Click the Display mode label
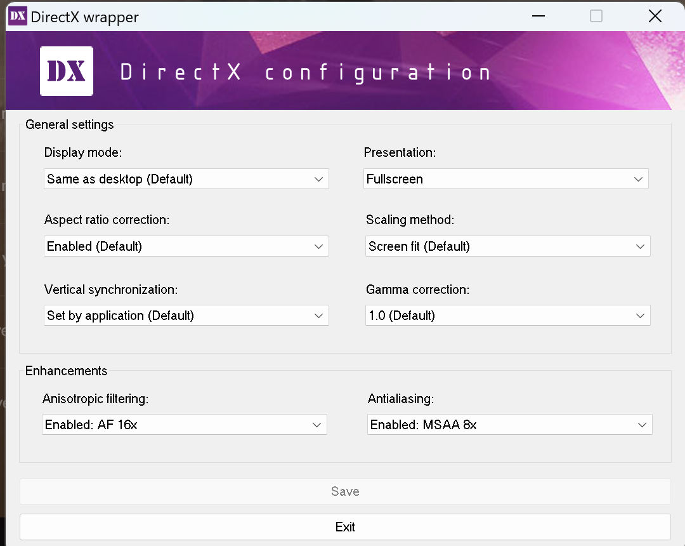The width and height of the screenshot is (685, 546). point(83,152)
